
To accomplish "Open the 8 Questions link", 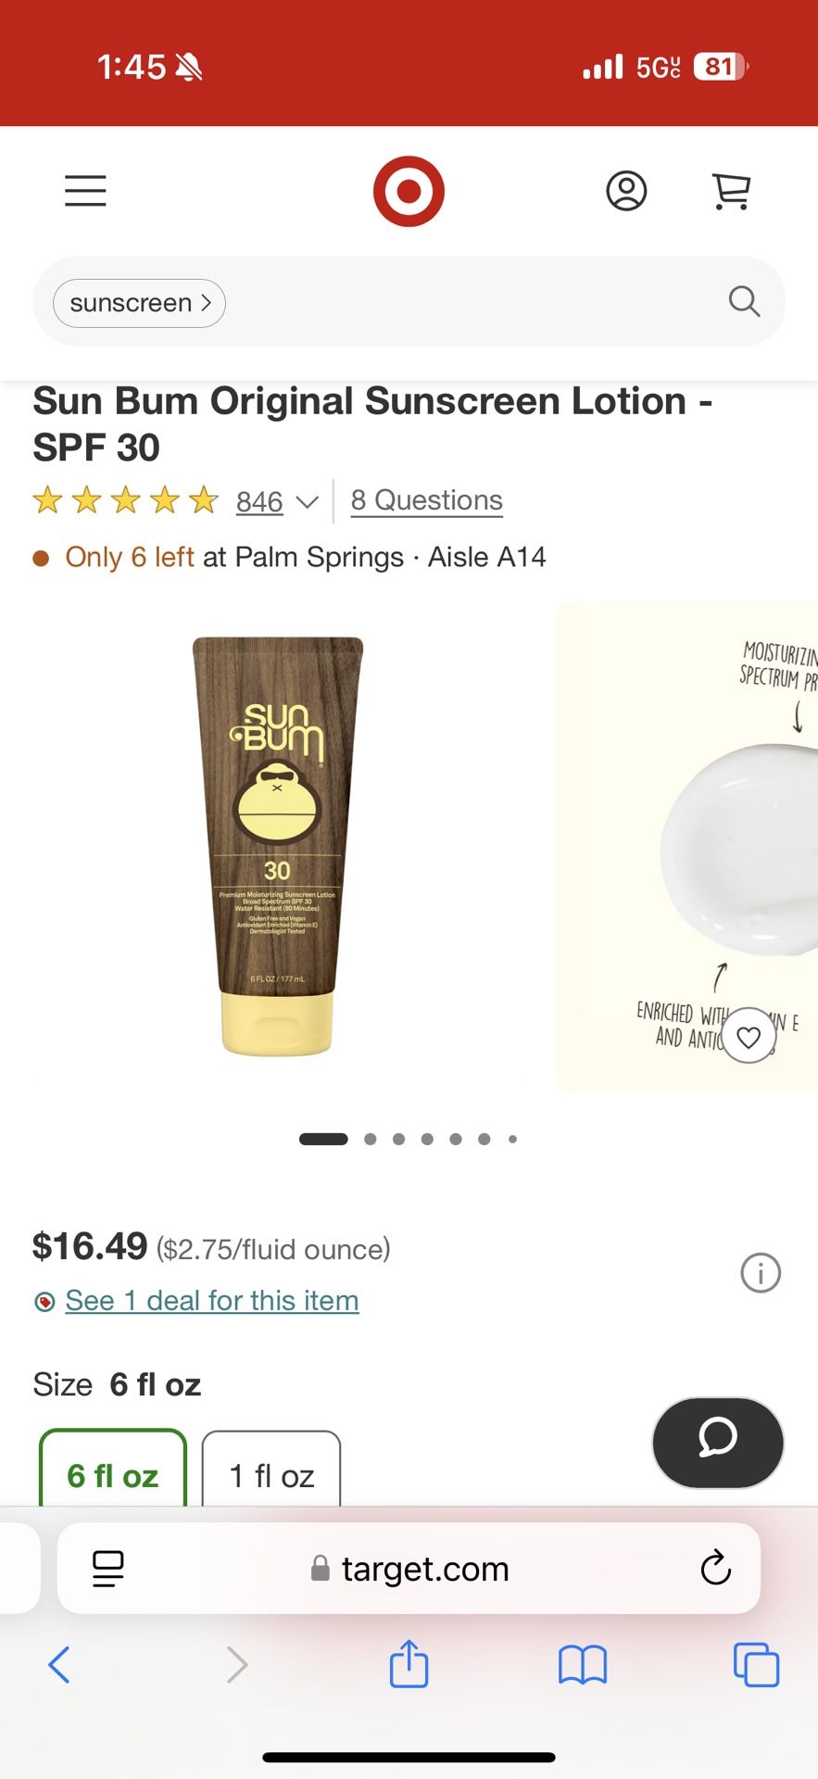I will click(x=427, y=500).
